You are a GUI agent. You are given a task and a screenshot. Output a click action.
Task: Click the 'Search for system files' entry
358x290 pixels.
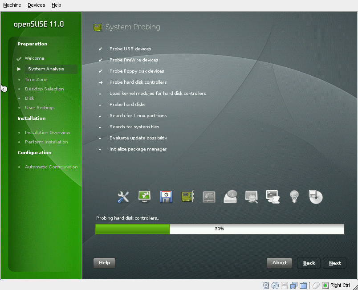click(x=134, y=127)
